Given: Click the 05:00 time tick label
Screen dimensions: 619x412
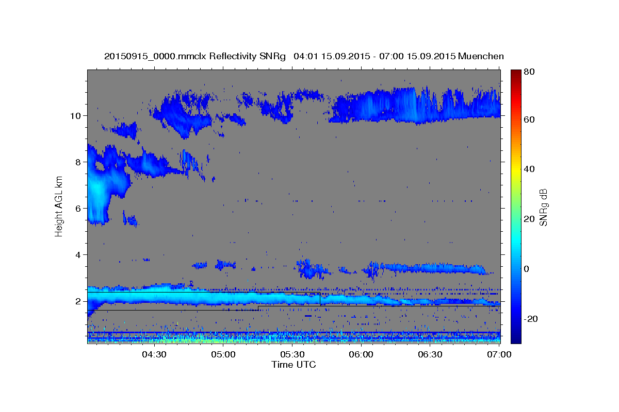Looking at the screenshot, I should tap(223, 355).
